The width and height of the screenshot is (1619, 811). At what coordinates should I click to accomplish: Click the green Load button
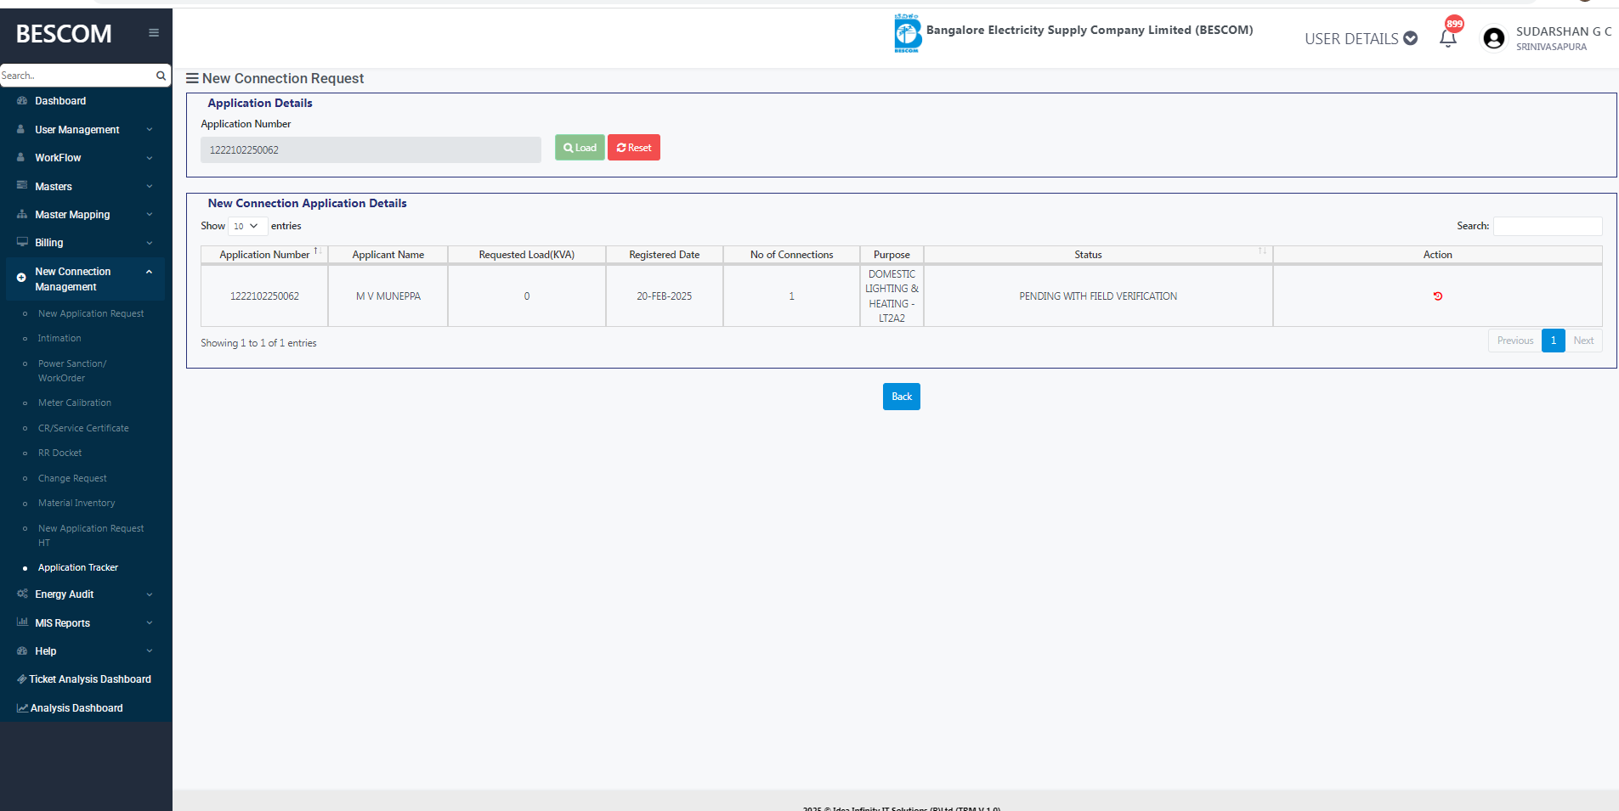pos(580,148)
